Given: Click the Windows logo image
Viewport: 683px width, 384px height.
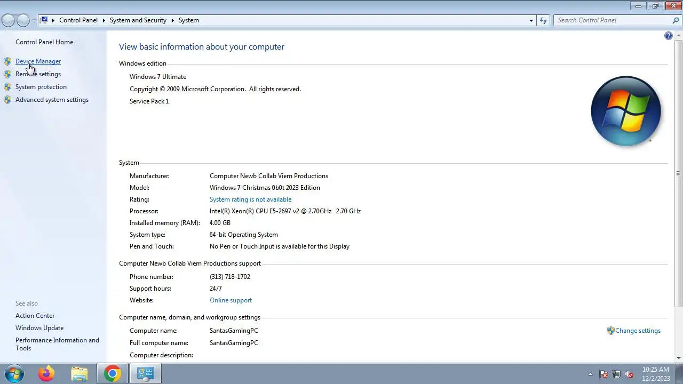Looking at the screenshot, I should (626, 111).
